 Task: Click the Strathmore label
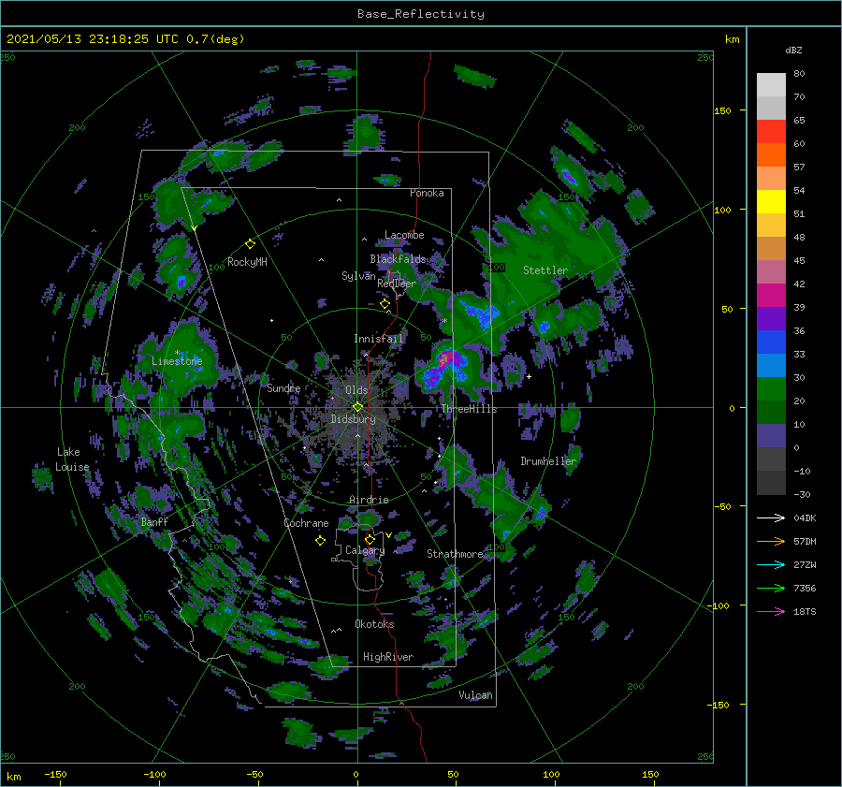coord(455,554)
